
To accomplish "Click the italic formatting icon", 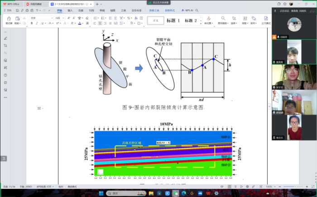I will 37,23.
